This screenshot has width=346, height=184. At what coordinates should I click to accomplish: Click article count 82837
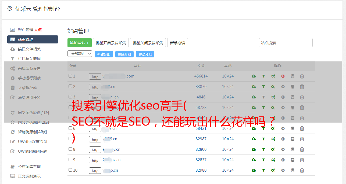point(201,160)
